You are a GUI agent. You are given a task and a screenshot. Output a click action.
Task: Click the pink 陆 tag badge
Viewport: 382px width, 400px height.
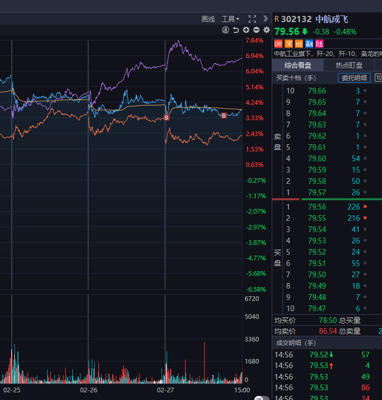[x=319, y=44]
